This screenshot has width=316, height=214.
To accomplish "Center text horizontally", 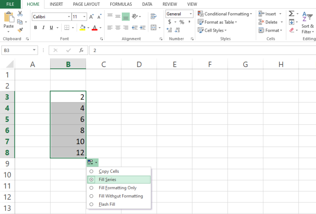I will click(118, 28).
